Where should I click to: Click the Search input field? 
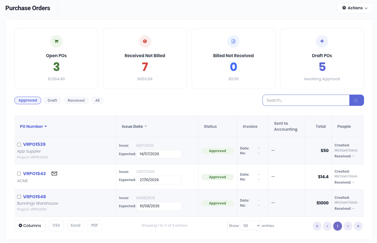coord(306,100)
